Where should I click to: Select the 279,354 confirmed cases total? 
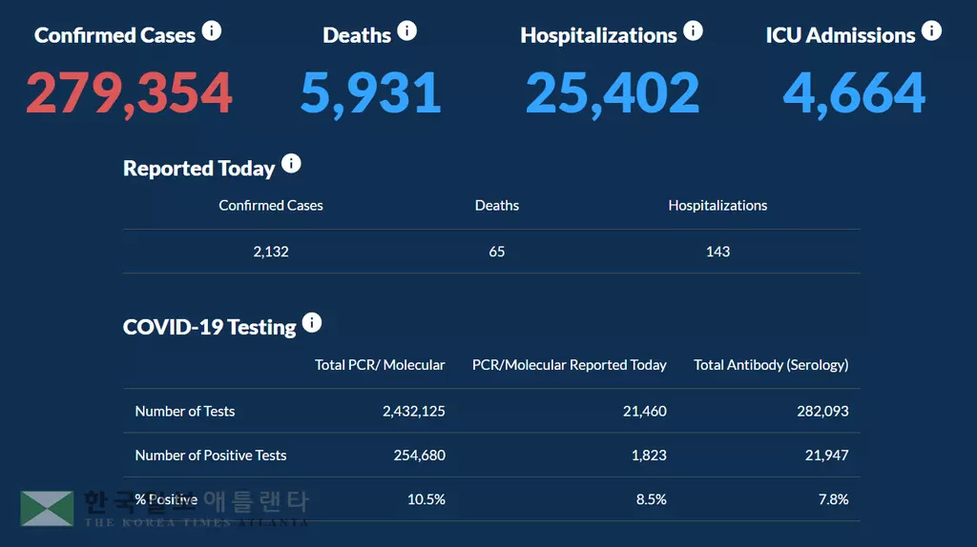coord(129,93)
